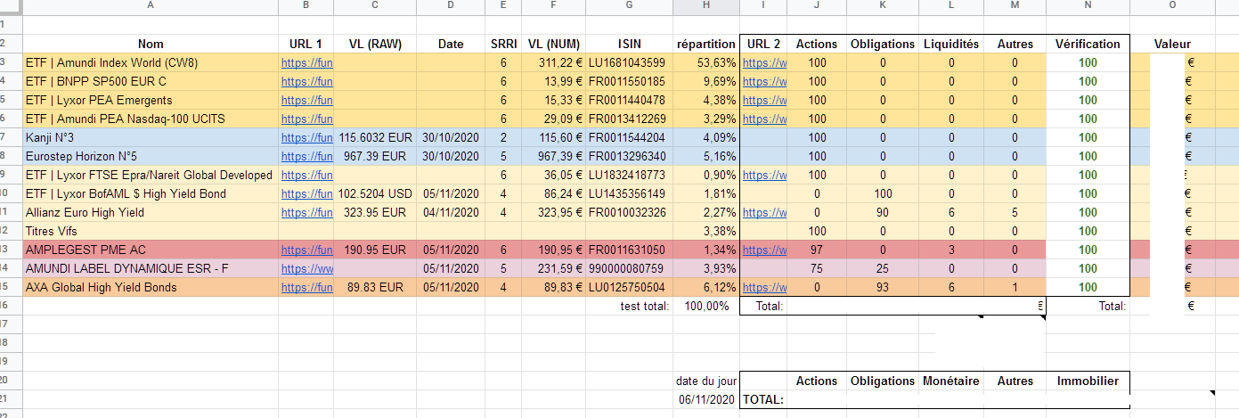The height and width of the screenshot is (418, 1239).
Task: Select the 53,63% répartition cell
Action: (706, 63)
